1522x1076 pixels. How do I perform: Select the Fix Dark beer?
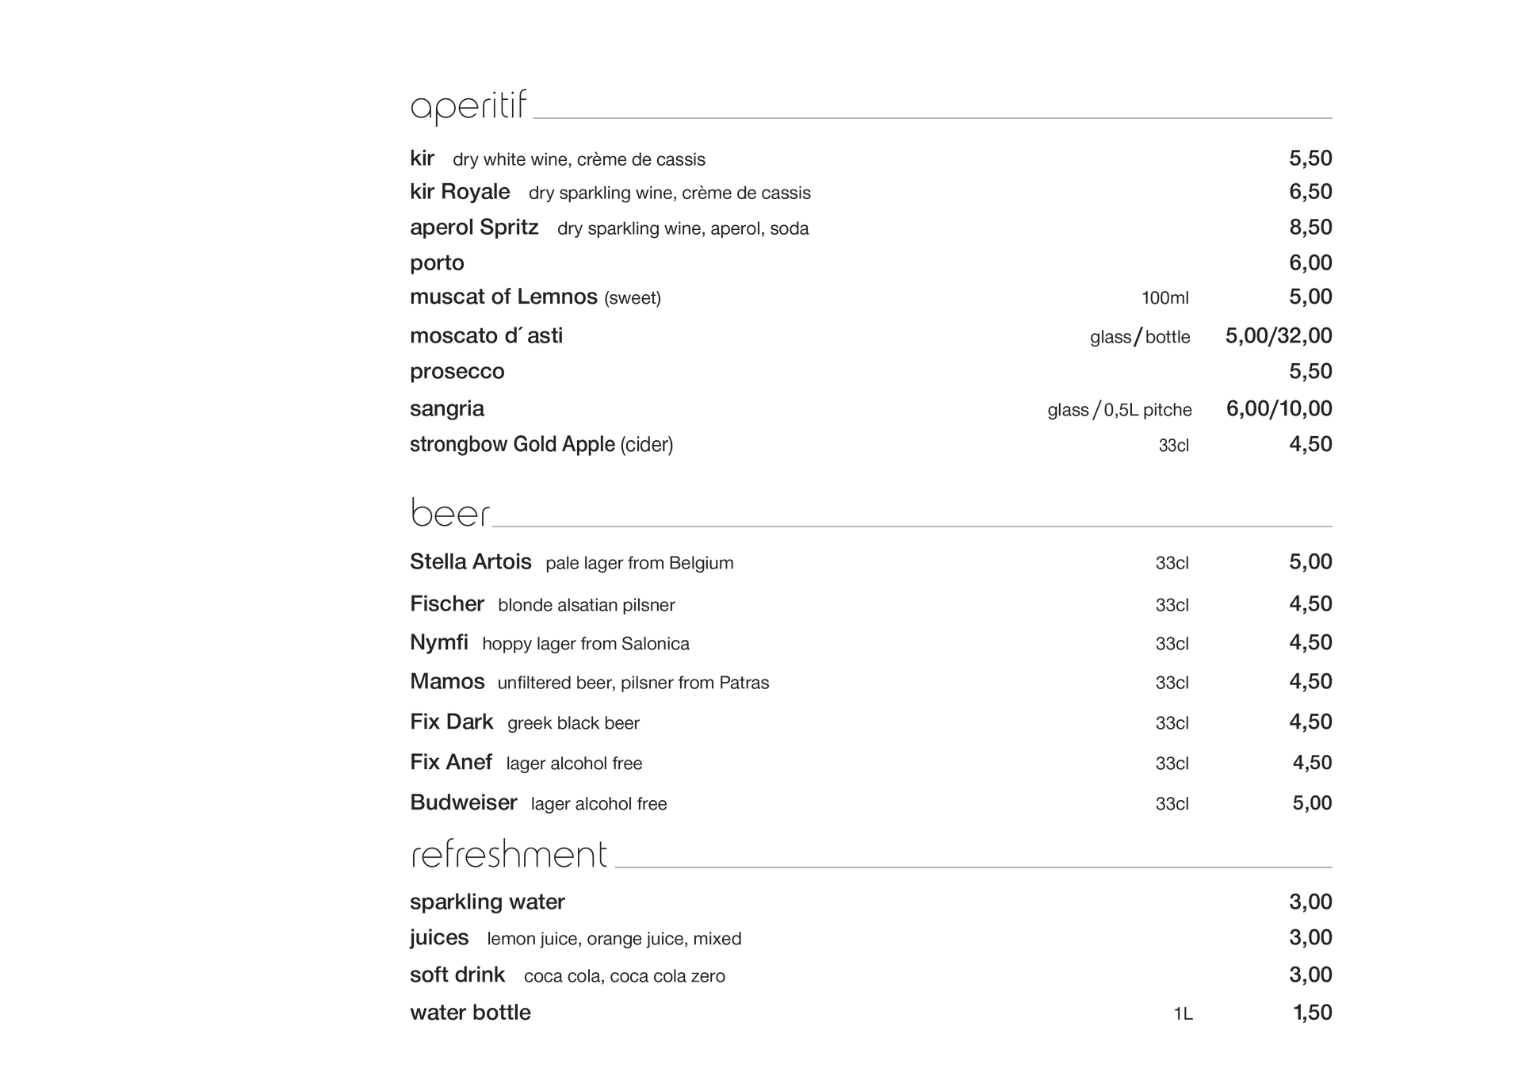[x=451, y=722]
